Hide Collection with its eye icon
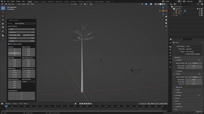The width and height of the screenshot is (204, 114). pyautogui.click(x=200, y=9)
